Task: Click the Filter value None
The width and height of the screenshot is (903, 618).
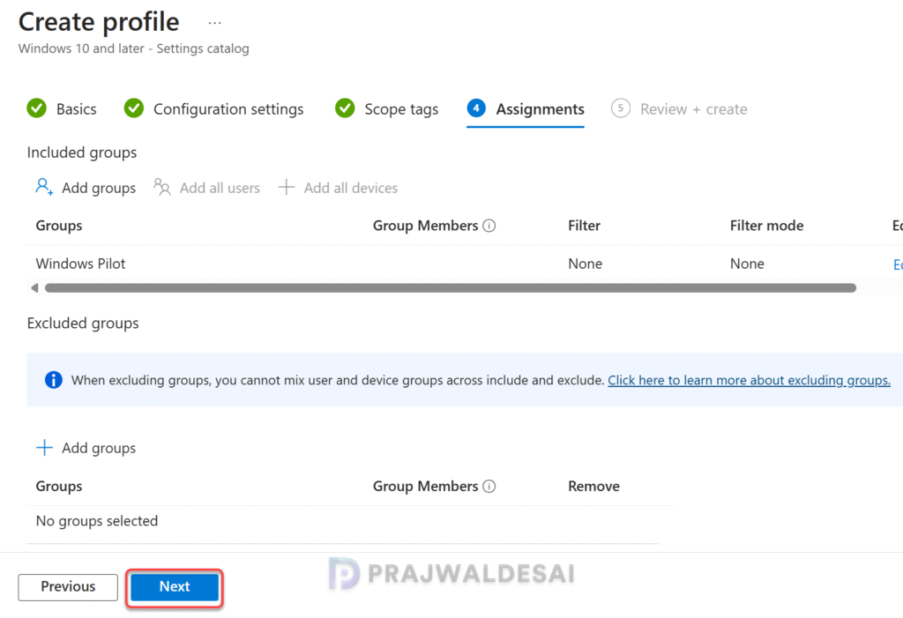Action: [x=586, y=264]
